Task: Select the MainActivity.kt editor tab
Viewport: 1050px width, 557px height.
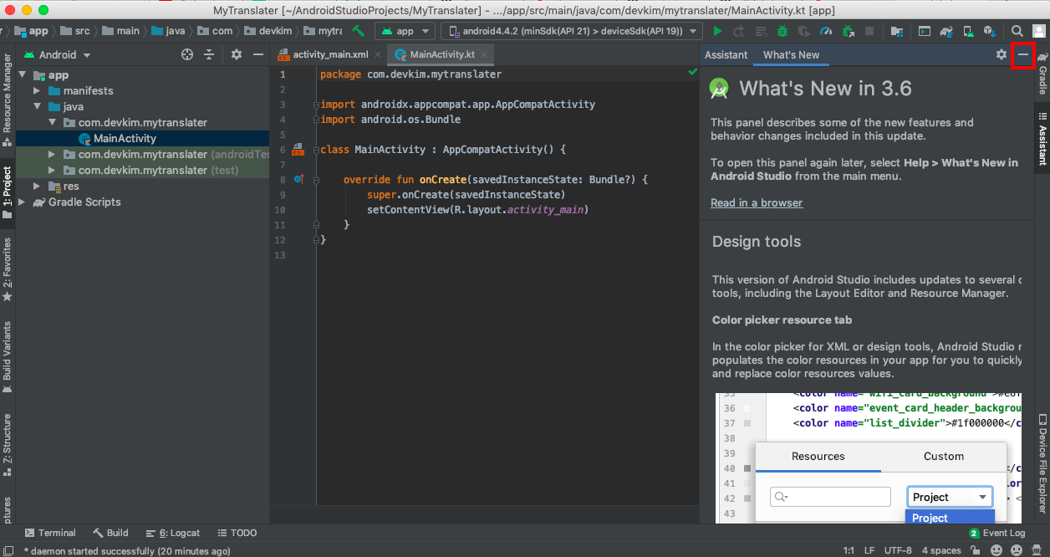Action: 442,54
